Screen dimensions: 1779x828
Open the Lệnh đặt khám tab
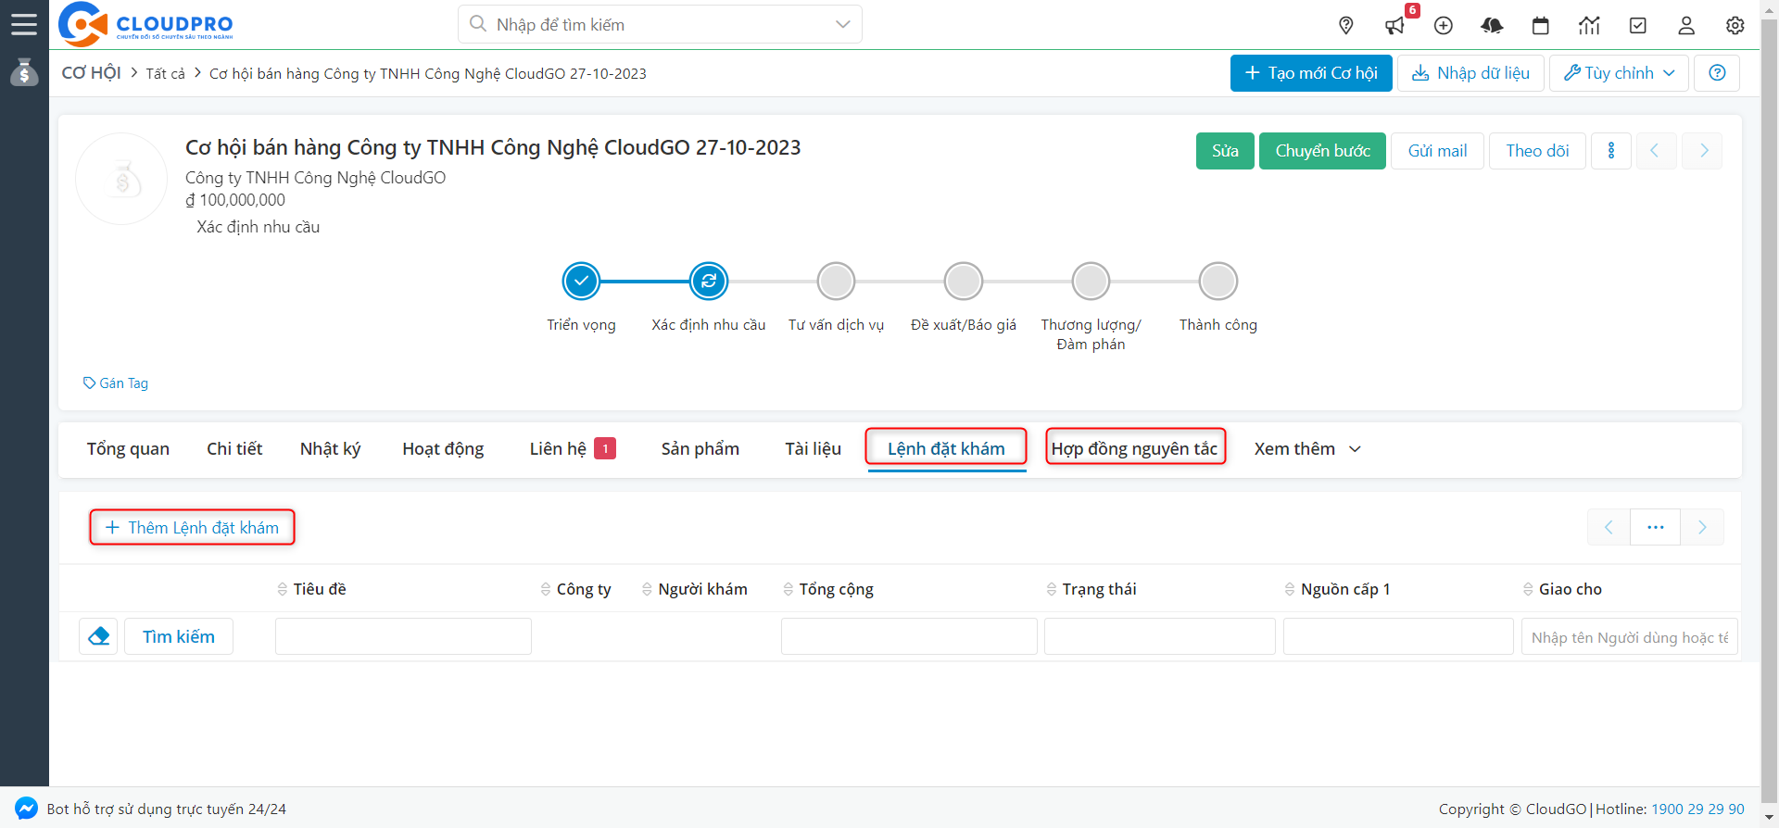click(946, 449)
